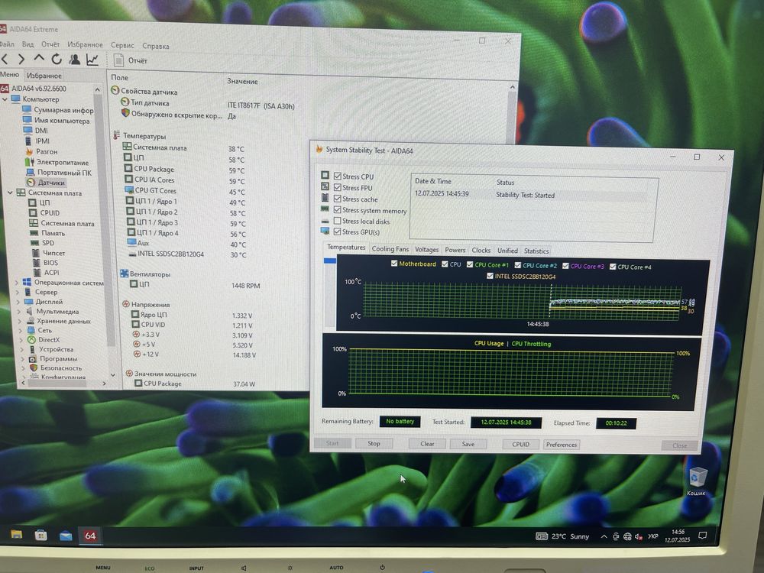This screenshot has width=764, height=573.
Task: Open the Сервис menu
Action: point(122,45)
